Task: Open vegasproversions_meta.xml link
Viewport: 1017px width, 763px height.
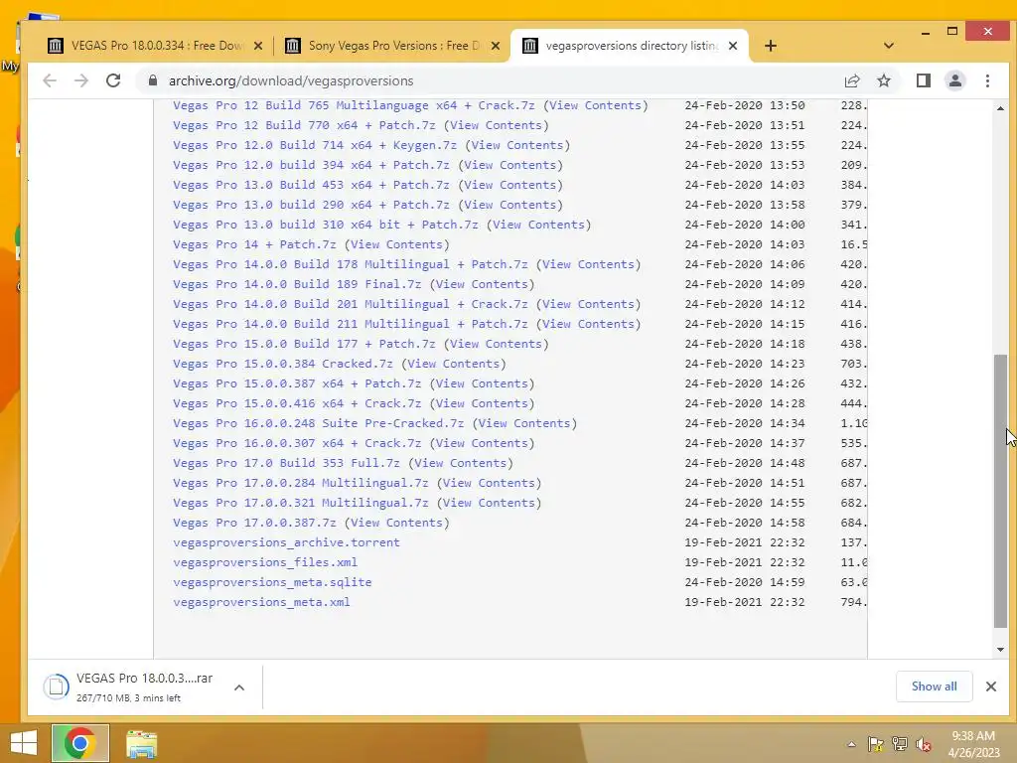Action: pyautogui.click(x=261, y=602)
